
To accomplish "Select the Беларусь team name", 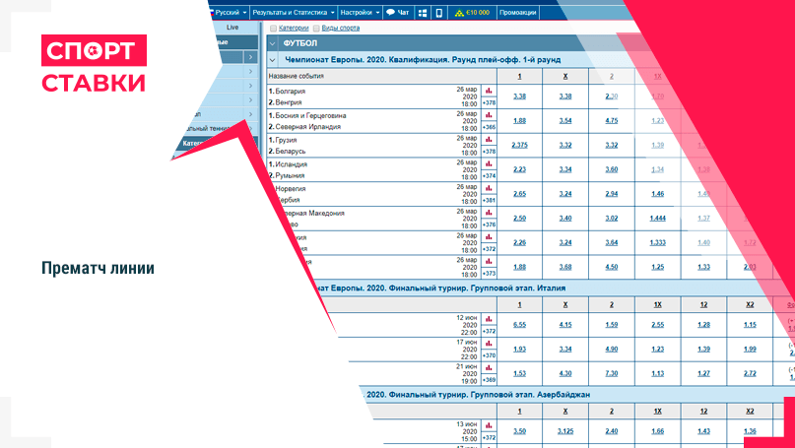I will point(291,152).
